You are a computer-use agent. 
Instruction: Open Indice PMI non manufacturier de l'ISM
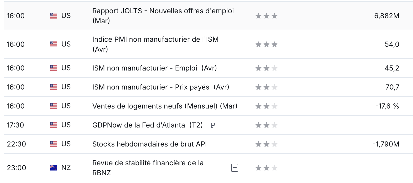[x=155, y=44]
